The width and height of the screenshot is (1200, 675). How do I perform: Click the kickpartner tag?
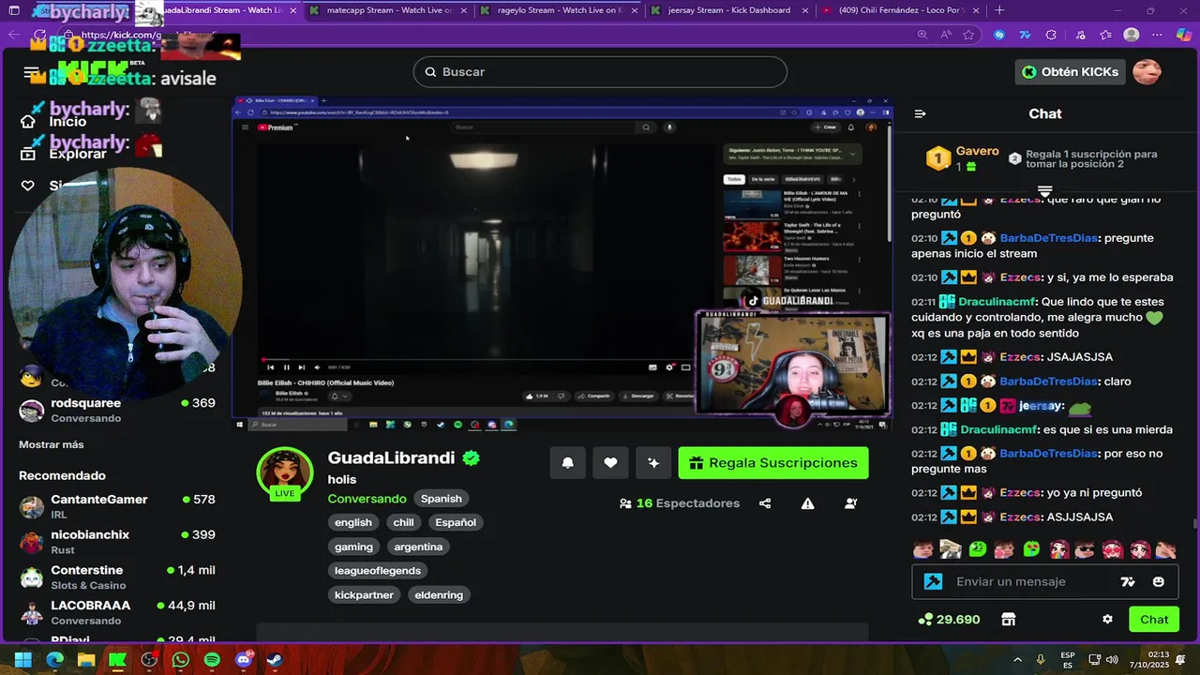[x=365, y=594]
